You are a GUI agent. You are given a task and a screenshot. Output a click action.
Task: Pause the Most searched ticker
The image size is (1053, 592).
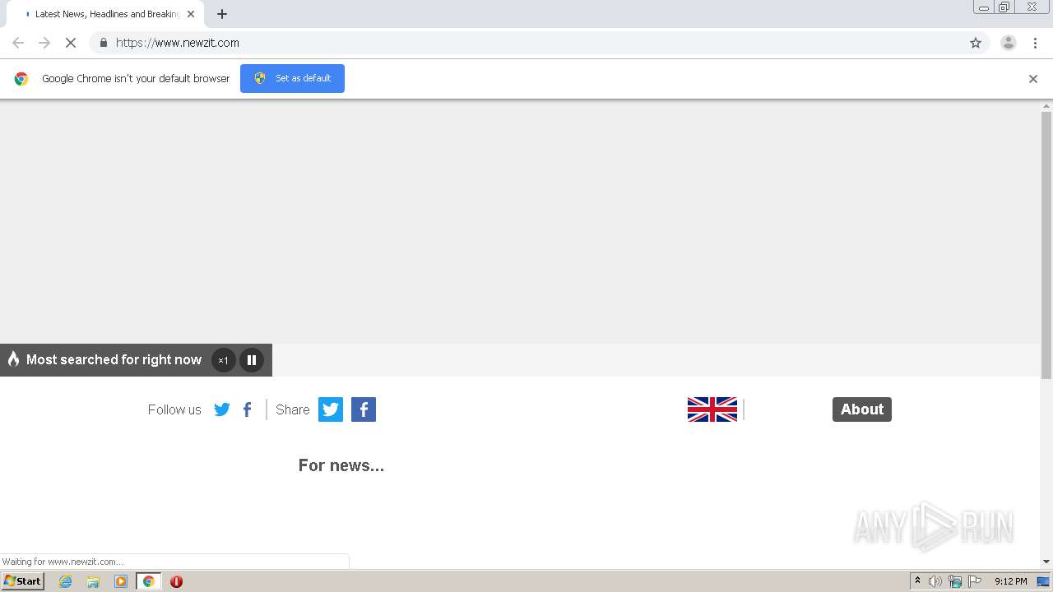252,360
